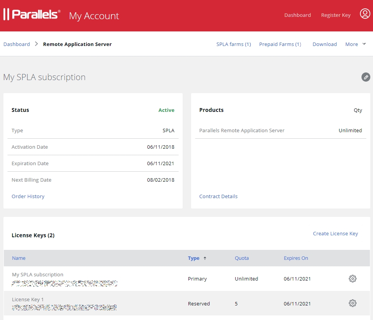This screenshot has height=320, width=373.
Task: Select the License Key 1 row name
Action: (x=28, y=299)
